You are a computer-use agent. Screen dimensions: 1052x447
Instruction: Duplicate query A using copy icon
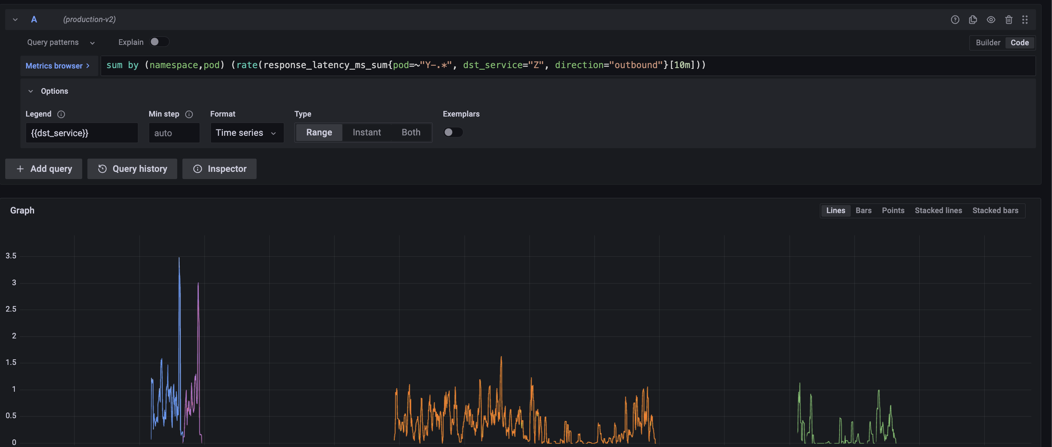pos(973,20)
